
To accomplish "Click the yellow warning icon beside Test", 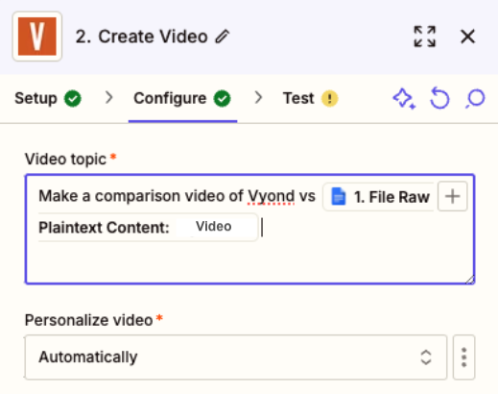I will coord(329,98).
